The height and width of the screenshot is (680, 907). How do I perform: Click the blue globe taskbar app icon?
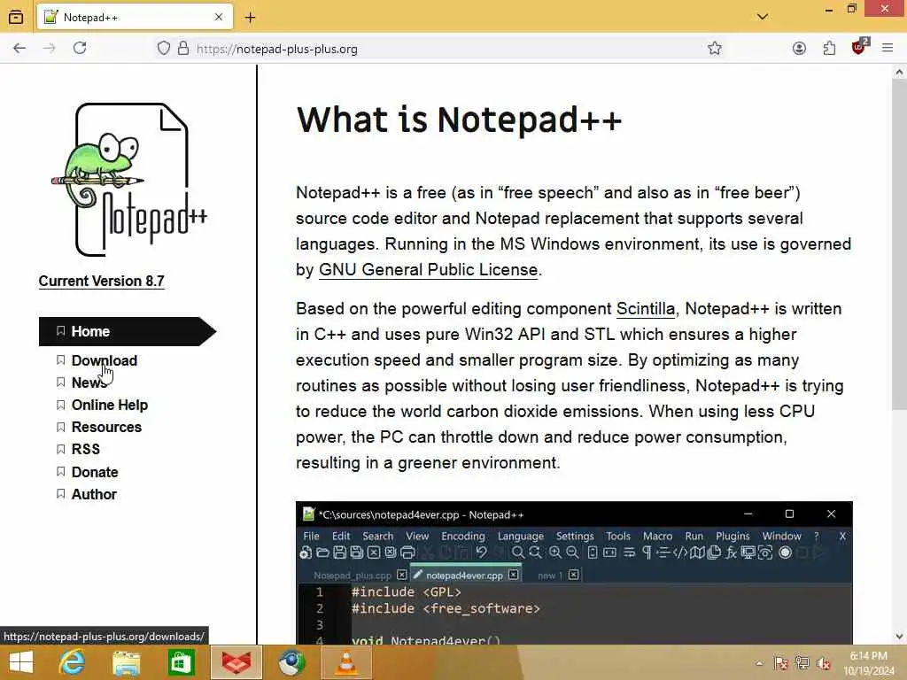(x=291, y=662)
